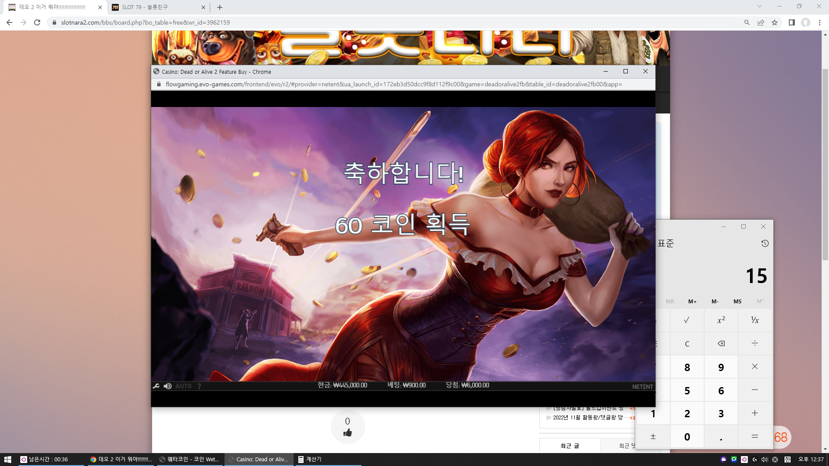Image resolution: width=829 pixels, height=466 pixels.
Task: Open 최근 글 tab on the page
Action: (570, 446)
